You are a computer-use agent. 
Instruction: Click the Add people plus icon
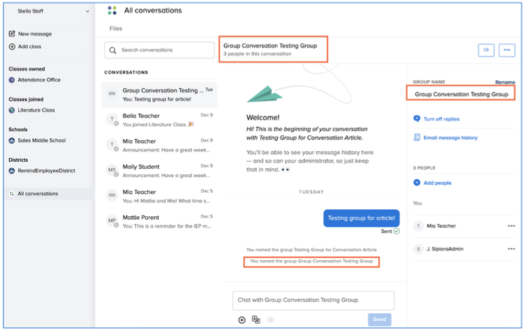point(417,183)
